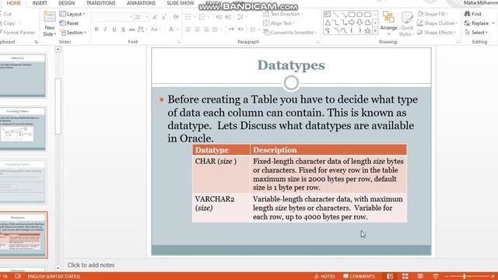Click the zoom slider handle in status bar

(x=465, y=277)
